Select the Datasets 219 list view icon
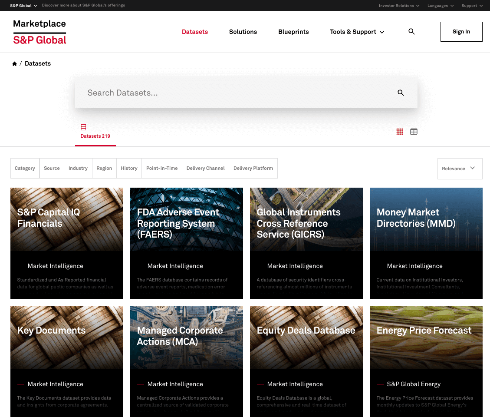Image resolution: width=490 pixels, height=417 pixels. [x=83, y=127]
